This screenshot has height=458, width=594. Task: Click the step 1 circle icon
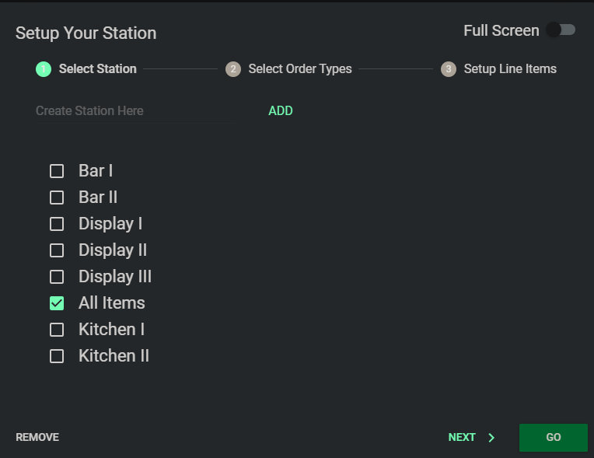click(x=44, y=69)
